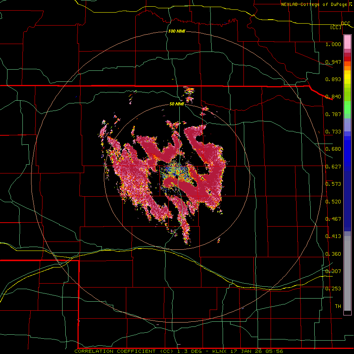Click the 0.467 value on the color scale
354x354 pixels.
[x=333, y=219]
